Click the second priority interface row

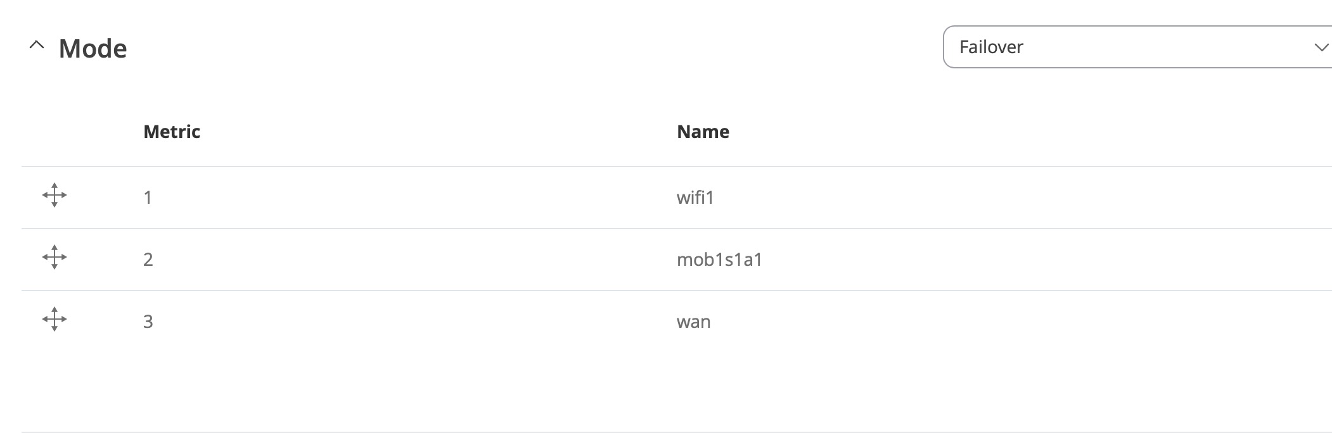tap(677, 260)
